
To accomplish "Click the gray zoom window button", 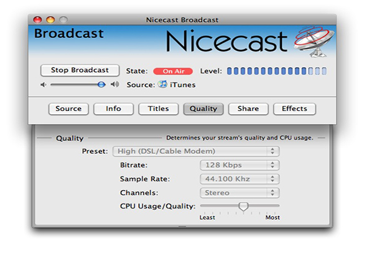I will [x=63, y=20].
